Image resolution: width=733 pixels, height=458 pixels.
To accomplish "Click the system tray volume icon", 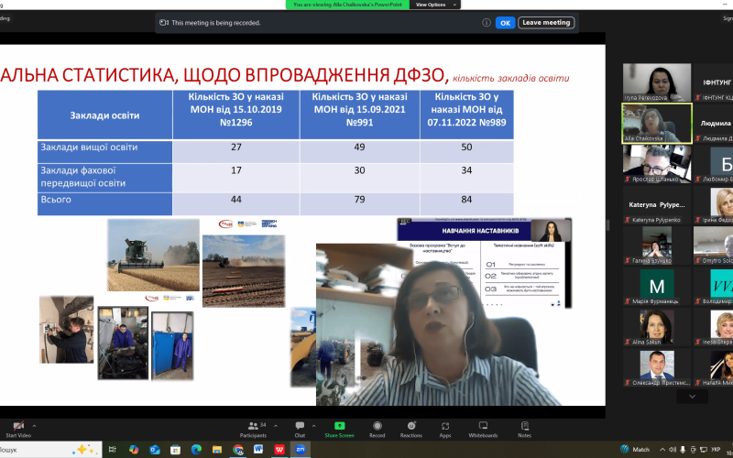I will coord(673,450).
